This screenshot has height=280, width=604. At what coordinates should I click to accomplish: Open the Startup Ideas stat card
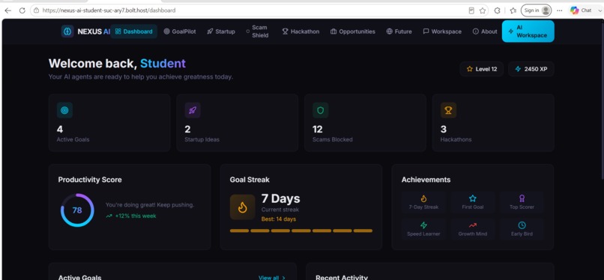pyautogui.click(x=238, y=123)
